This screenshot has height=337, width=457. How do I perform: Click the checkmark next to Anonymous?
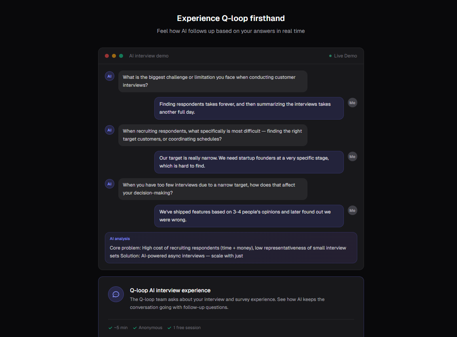(x=135, y=327)
